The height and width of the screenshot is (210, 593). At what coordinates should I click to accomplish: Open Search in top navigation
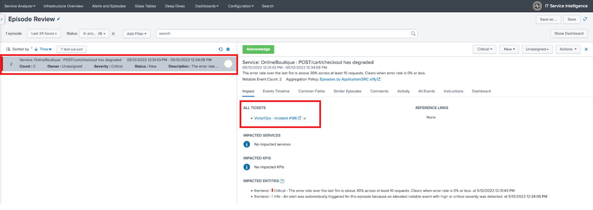pos(268,6)
